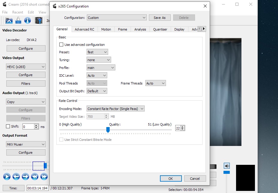The image size is (278, 193).
Task: Confirm the dialog with OK
Action: click(171, 178)
